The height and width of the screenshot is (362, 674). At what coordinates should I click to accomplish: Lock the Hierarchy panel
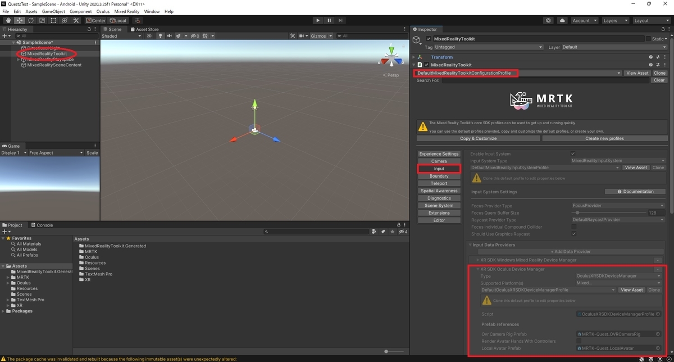point(89,29)
